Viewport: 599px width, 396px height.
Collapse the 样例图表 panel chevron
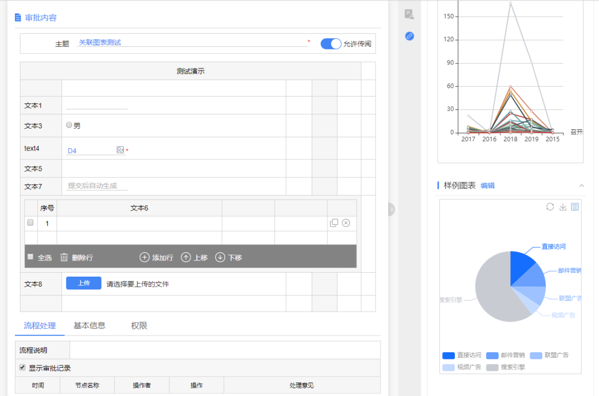tap(581, 186)
